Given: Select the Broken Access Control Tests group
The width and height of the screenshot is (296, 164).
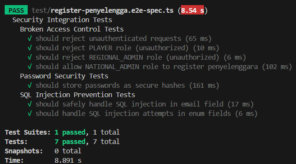Looking at the screenshot, I should coord(72,29).
